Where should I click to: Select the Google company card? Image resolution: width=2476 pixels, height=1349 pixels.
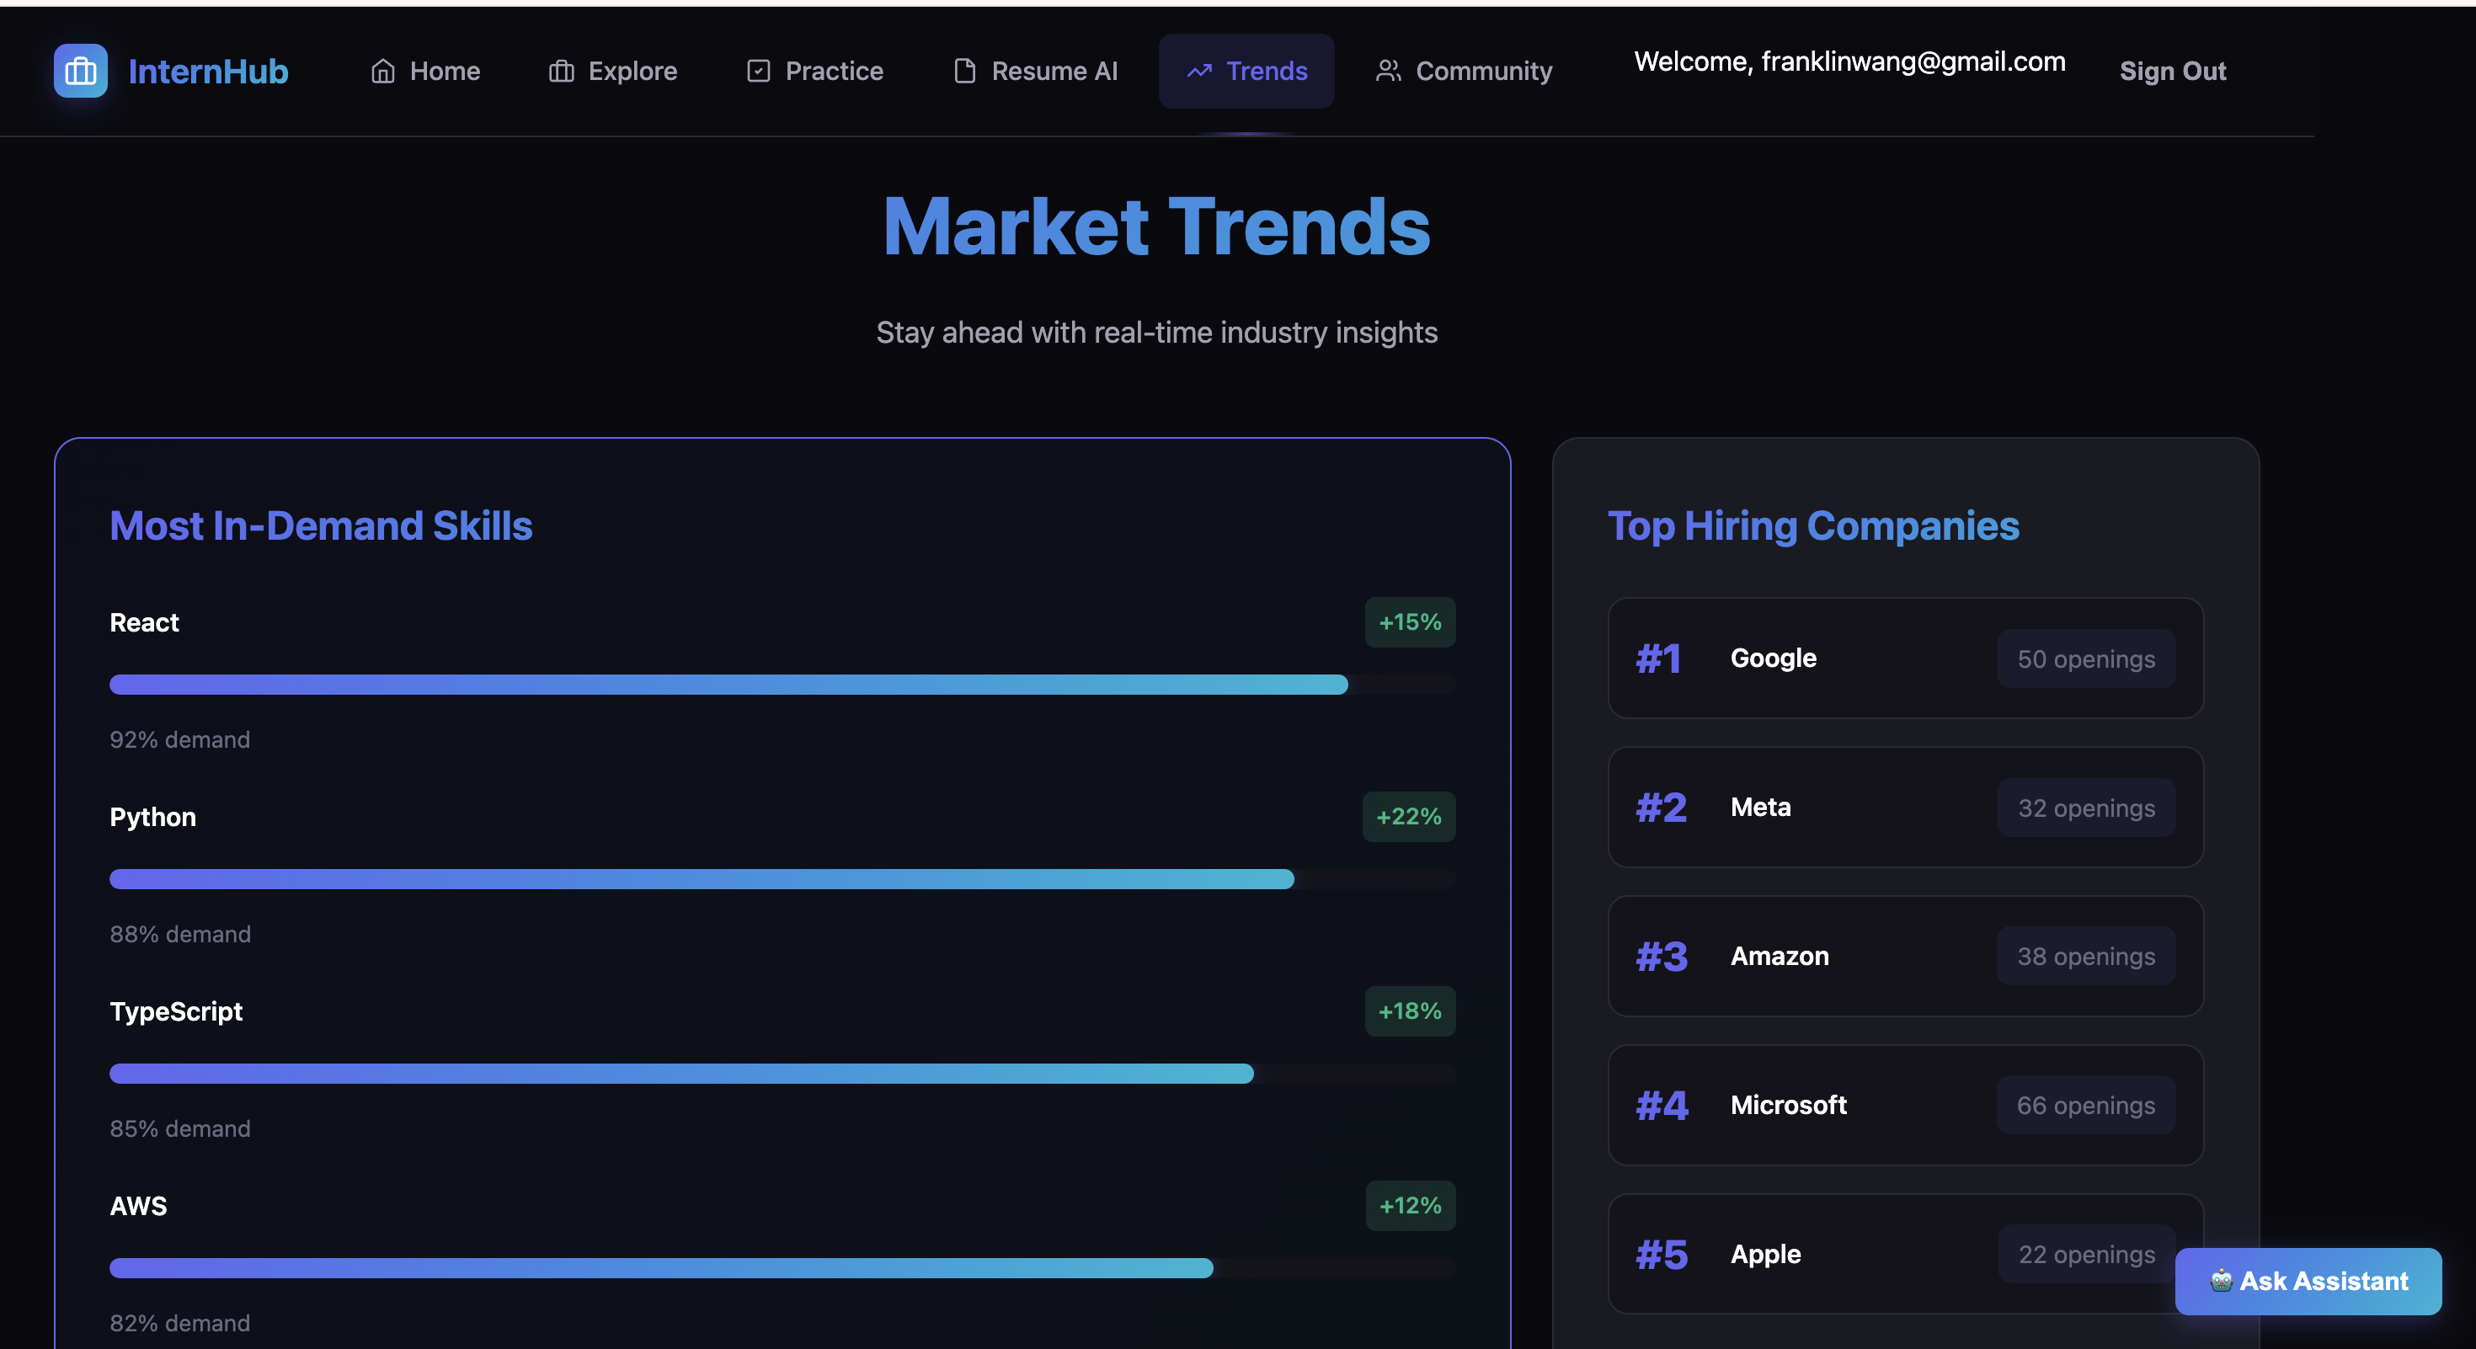(1904, 659)
